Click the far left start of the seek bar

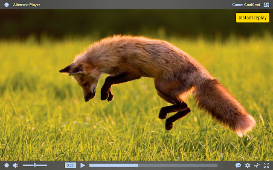90,165
